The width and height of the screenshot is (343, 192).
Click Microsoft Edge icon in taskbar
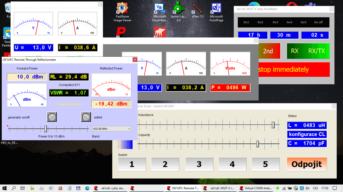(87, 188)
